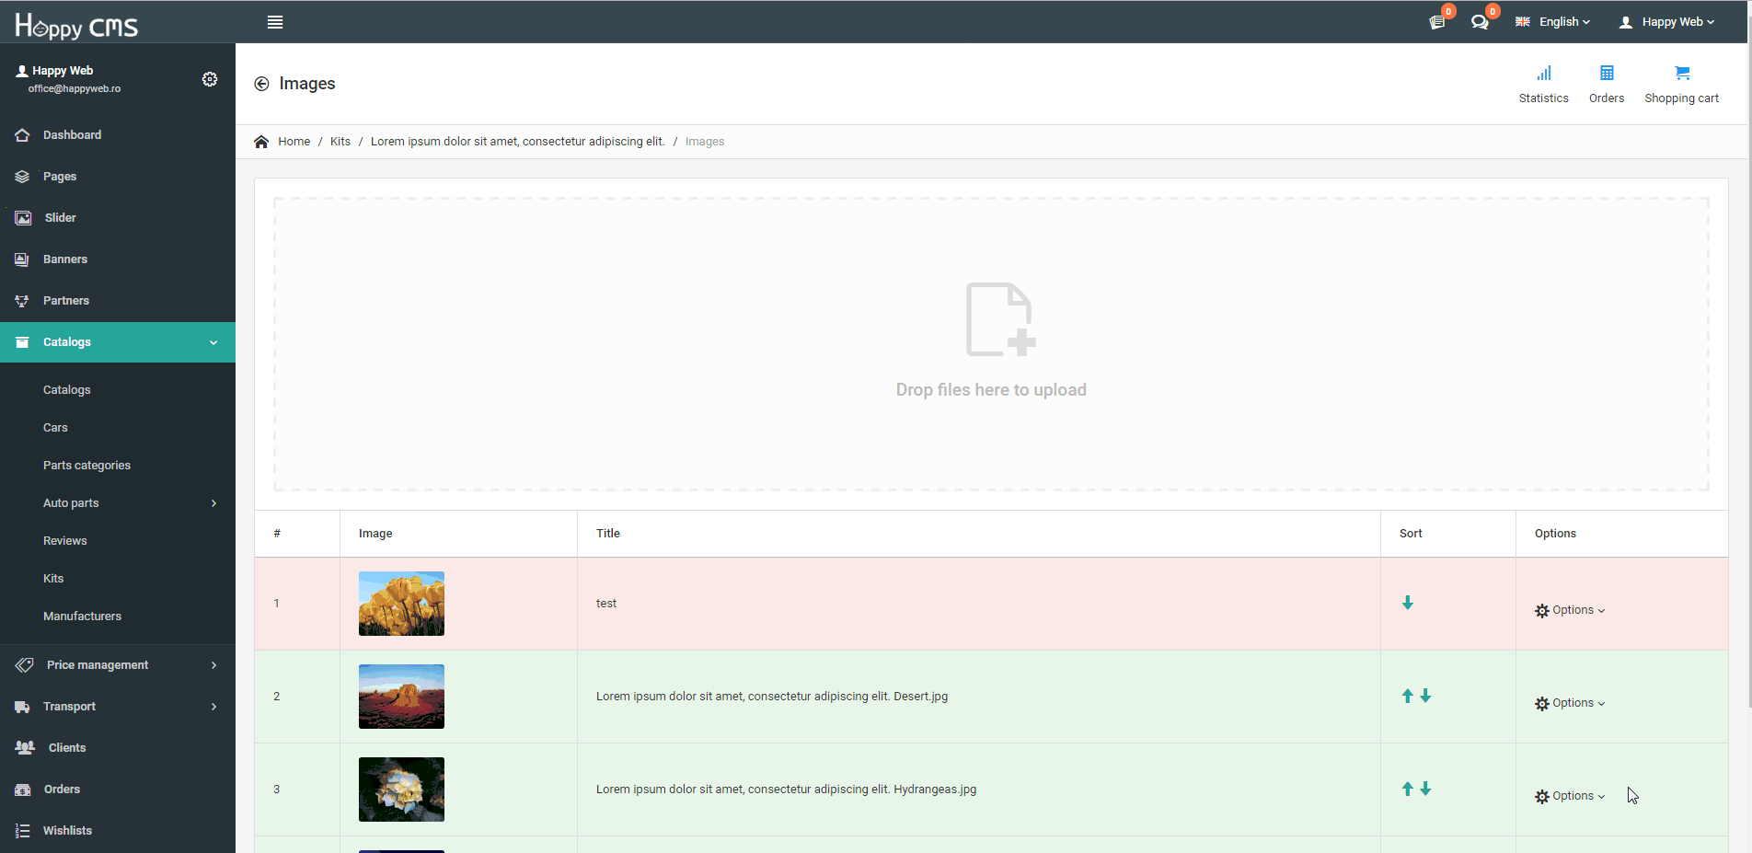The height and width of the screenshot is (853, 1752).
Task: Open the yellow tulips thumbnail
Action: [x=401, y=604]
